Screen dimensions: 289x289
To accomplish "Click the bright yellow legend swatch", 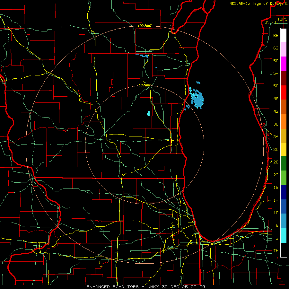I will coord(284,150).
